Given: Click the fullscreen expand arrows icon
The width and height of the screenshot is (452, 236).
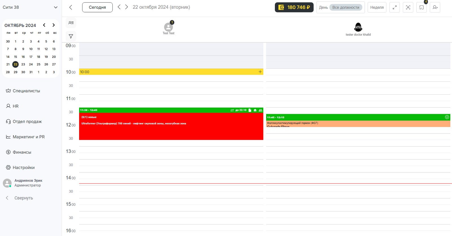Looking at the screenshot, I should point(395,7).
